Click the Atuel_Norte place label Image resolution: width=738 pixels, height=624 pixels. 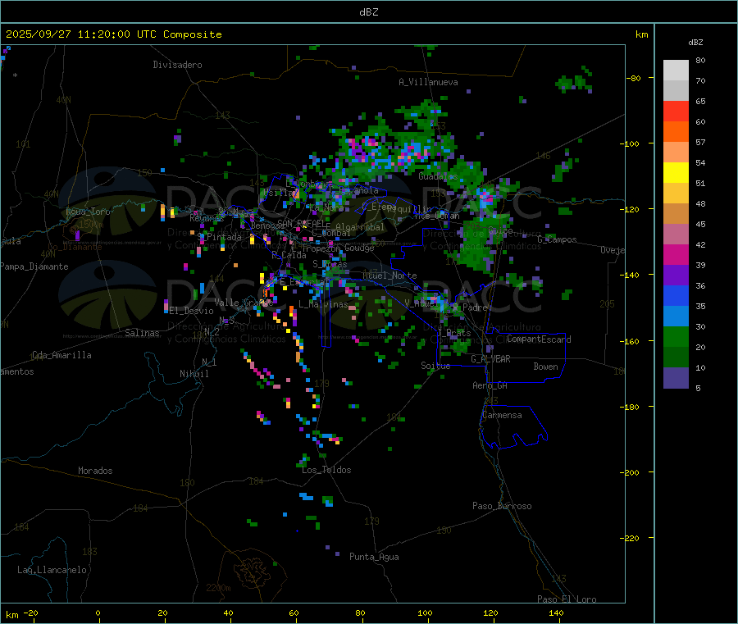pos(389,276)
